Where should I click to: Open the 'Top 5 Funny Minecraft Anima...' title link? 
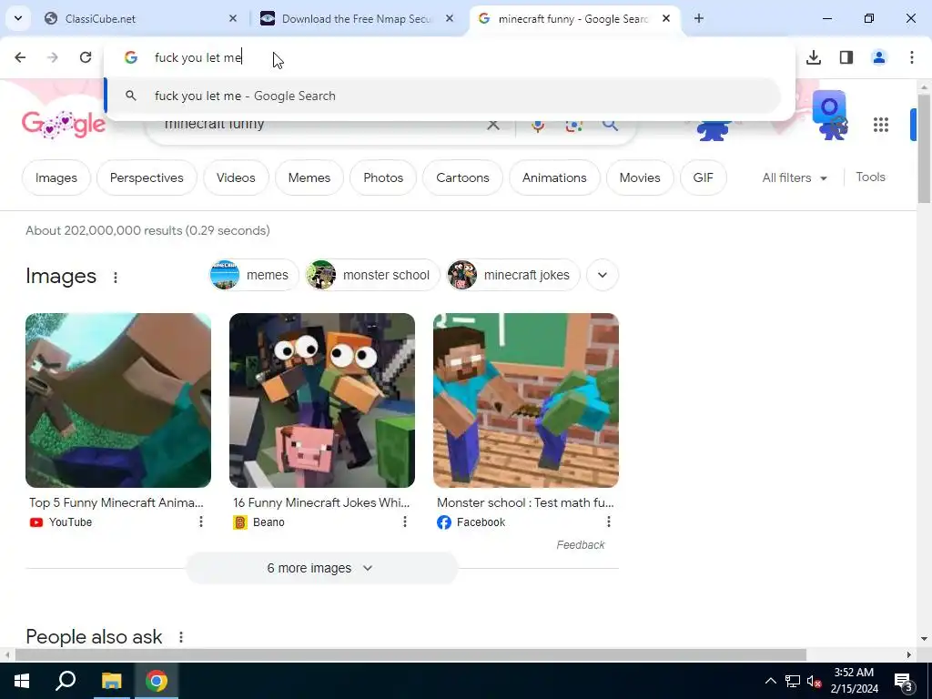tap(116, 502)
